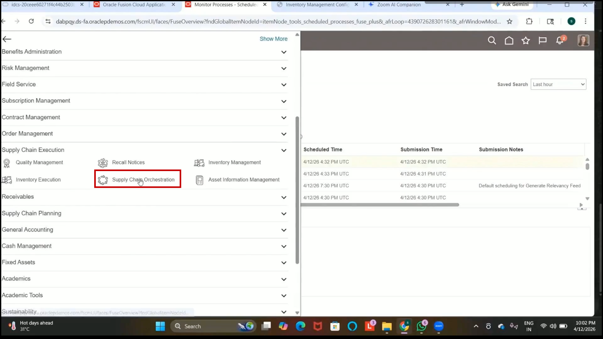The image size is (603, 339).
Task: Open the Recall Notices icon
Action: pyautogui.click(x=103, y=163)
